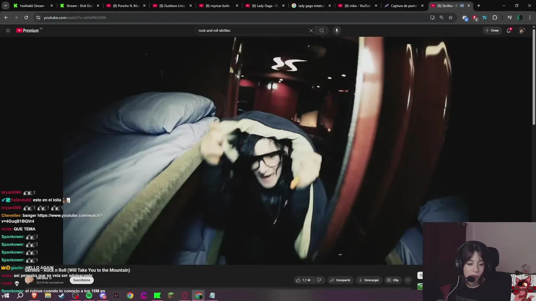Viewport: 536px width, 301px height.
Task: Subscribe with the Suscribirme button
Action: 82,280
